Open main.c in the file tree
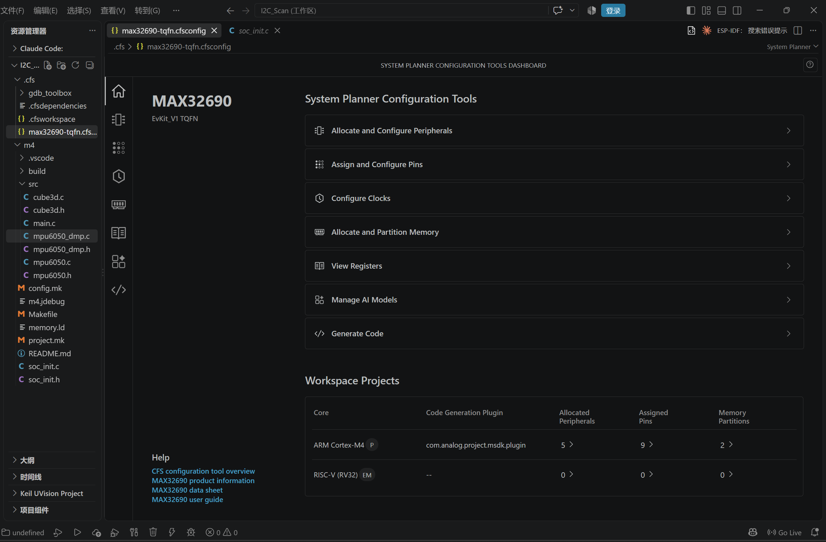The height and width of the screenshot is (542, 826). tap(44, 223)
